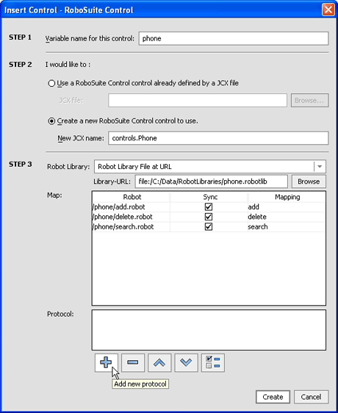Screen dimensions: 338x413
Task: Toggle Sync checkbox for /phone/search.robot
Action: click(x=209, y=227)
